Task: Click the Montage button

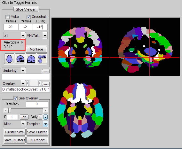Action: [x=36, y=49]
